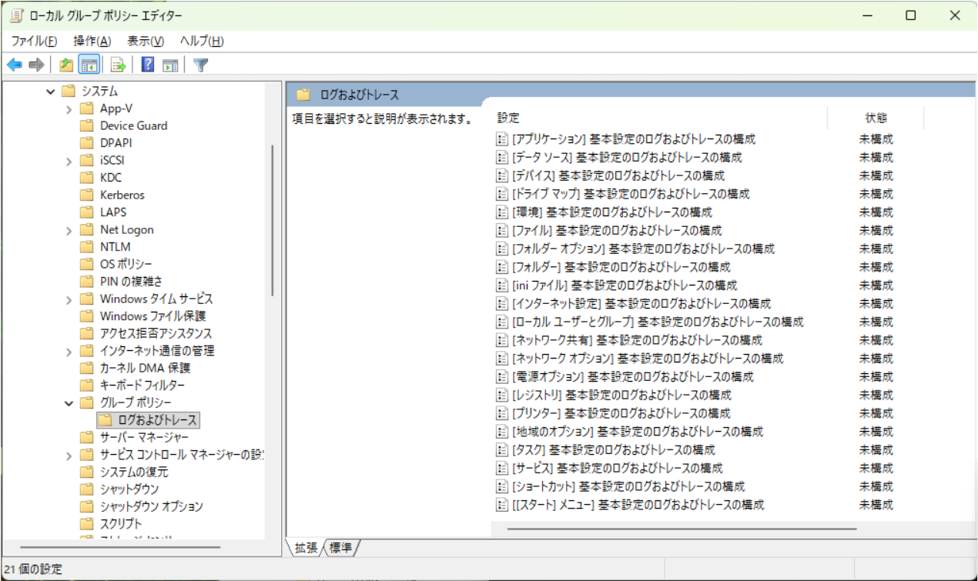Expand the インターネット通信の管理 node
The height and width of the screenshot is (581, 978).
pos(69,351)
